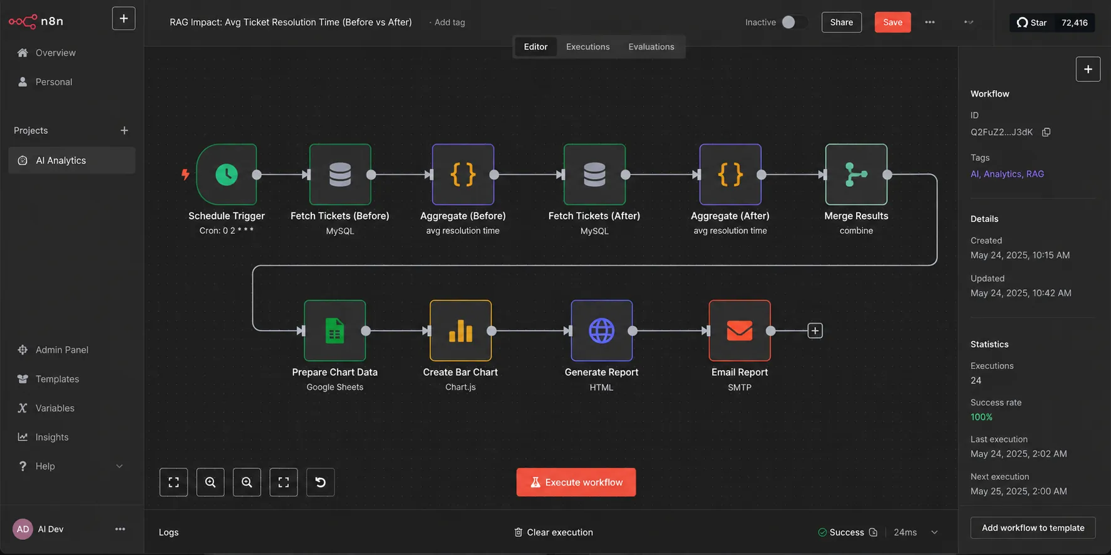This screenshot has width=1111, height=555.
Task: Open the Logs panel
Action: [168, 532]
